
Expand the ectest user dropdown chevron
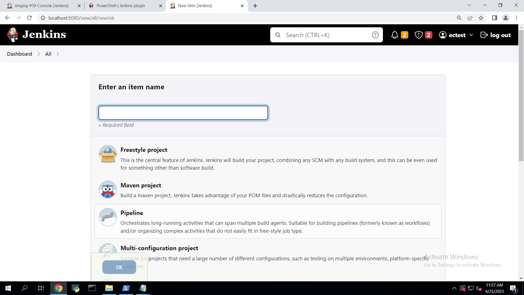point(471,35)
